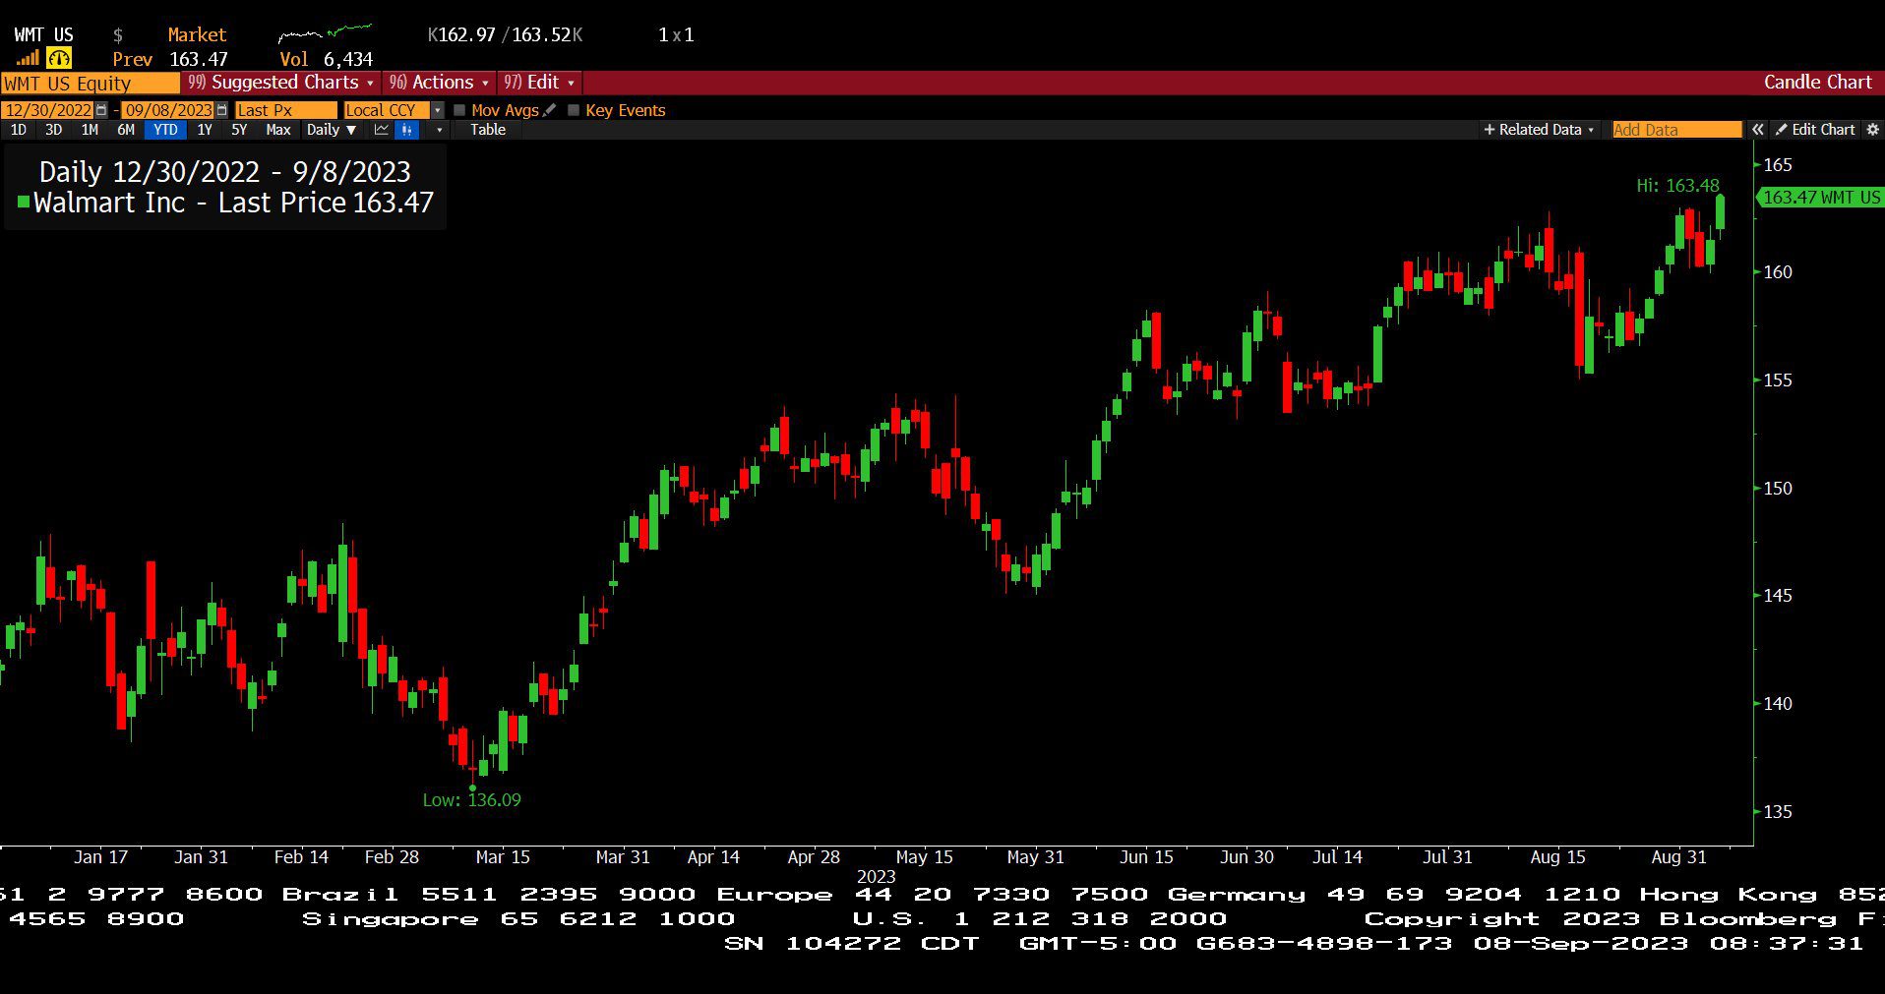Change the Daily periodicity dropdown
This screenshot has width=1885, height=994.
pyautogui.click(x=331, y=130)
